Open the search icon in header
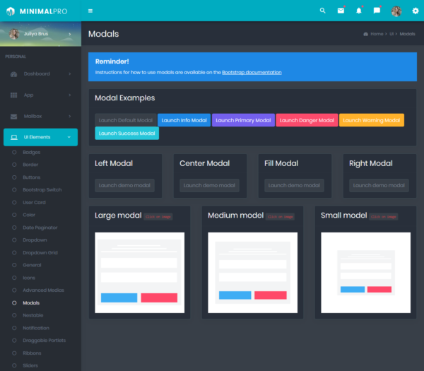 click(323, 11)
